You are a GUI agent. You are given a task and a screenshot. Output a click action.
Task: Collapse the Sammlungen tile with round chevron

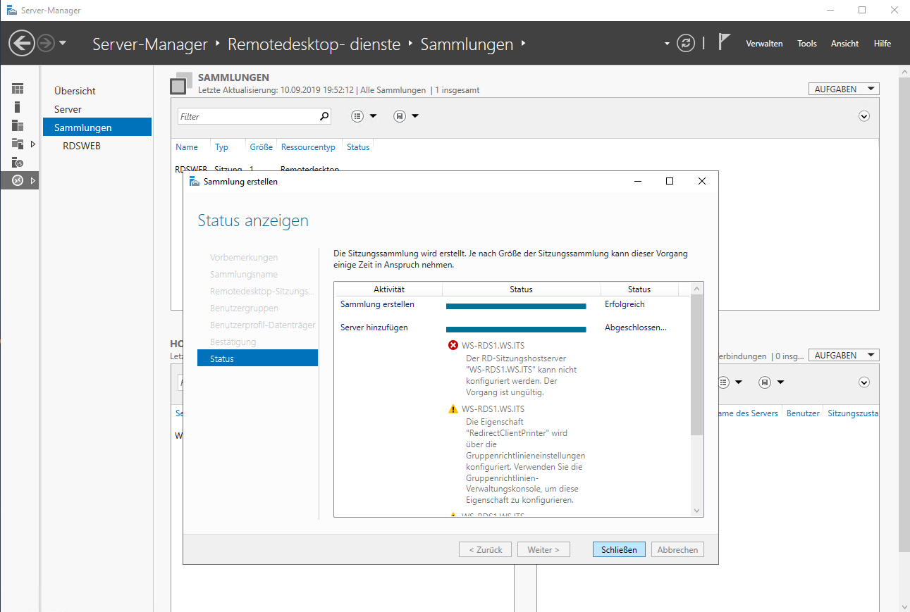point(864,116)
